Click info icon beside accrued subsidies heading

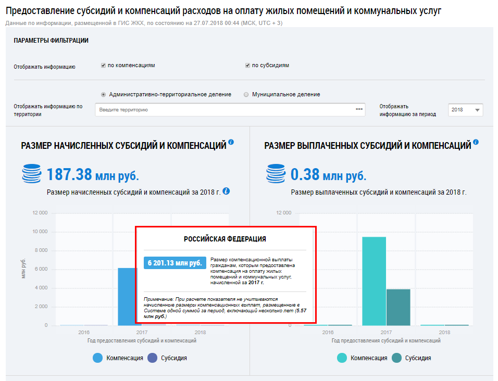(231, 142)
